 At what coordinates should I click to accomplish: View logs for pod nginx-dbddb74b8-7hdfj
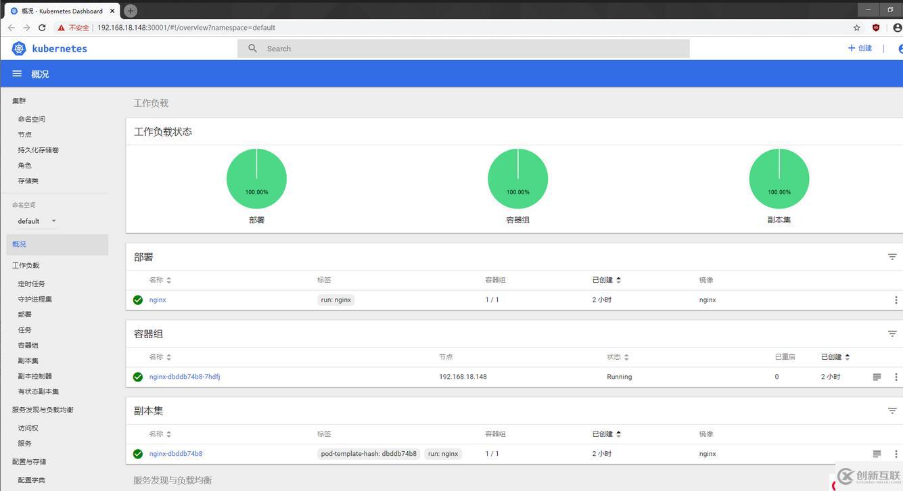pos(877,377)
